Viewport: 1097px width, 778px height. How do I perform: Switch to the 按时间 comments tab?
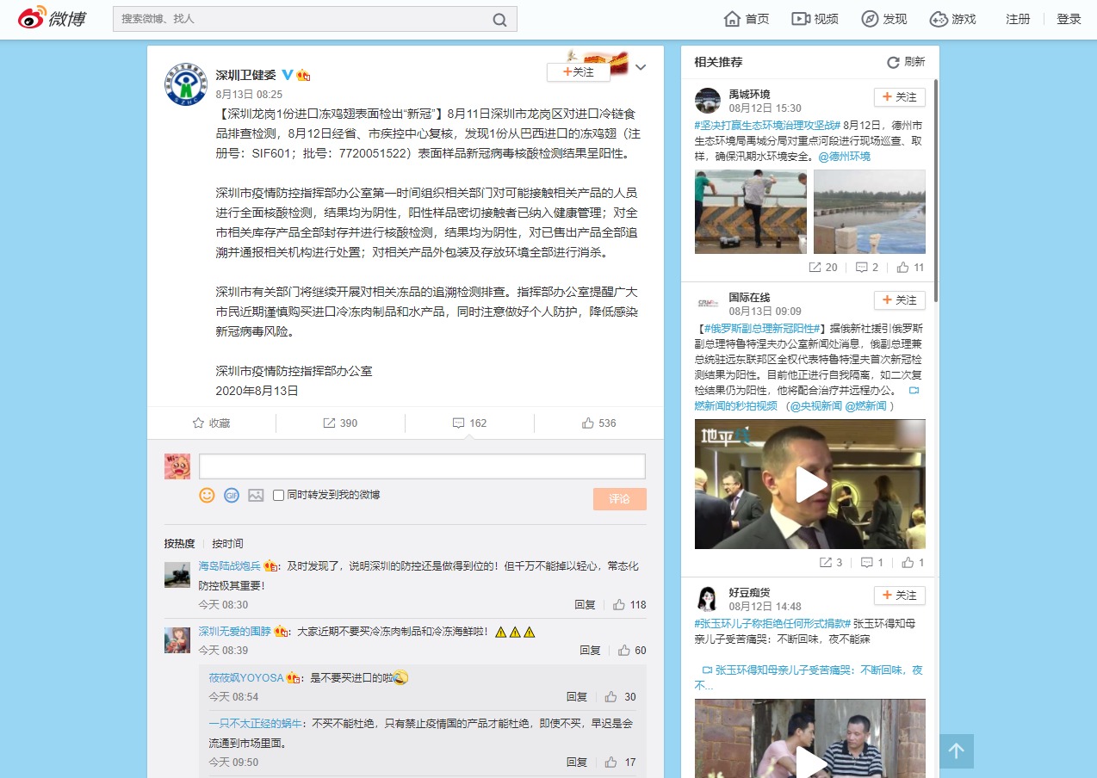pos(228,543)
